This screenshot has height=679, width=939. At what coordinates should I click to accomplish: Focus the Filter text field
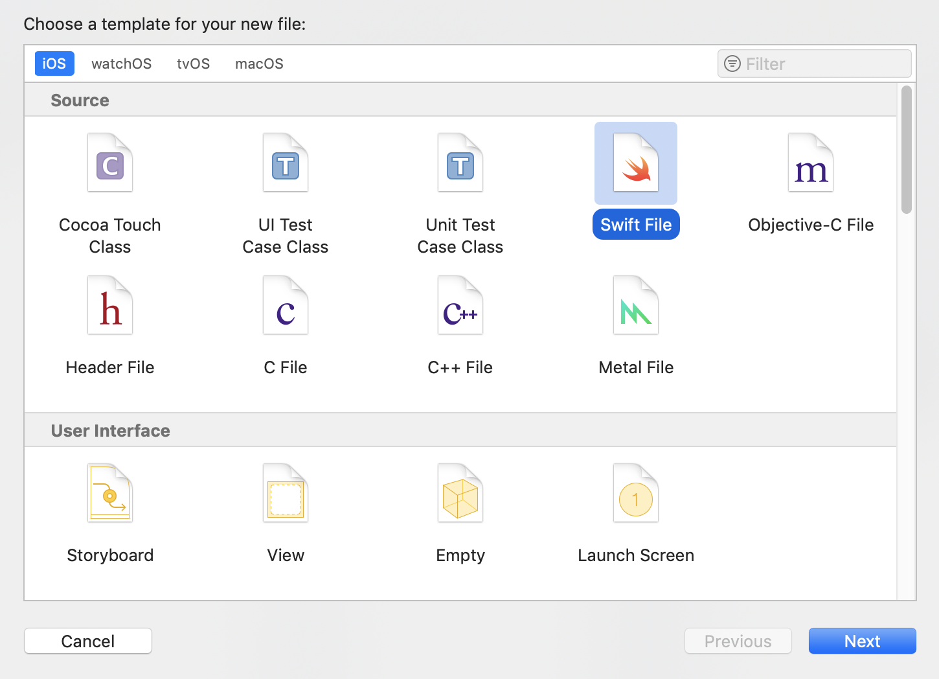(815, 63)
